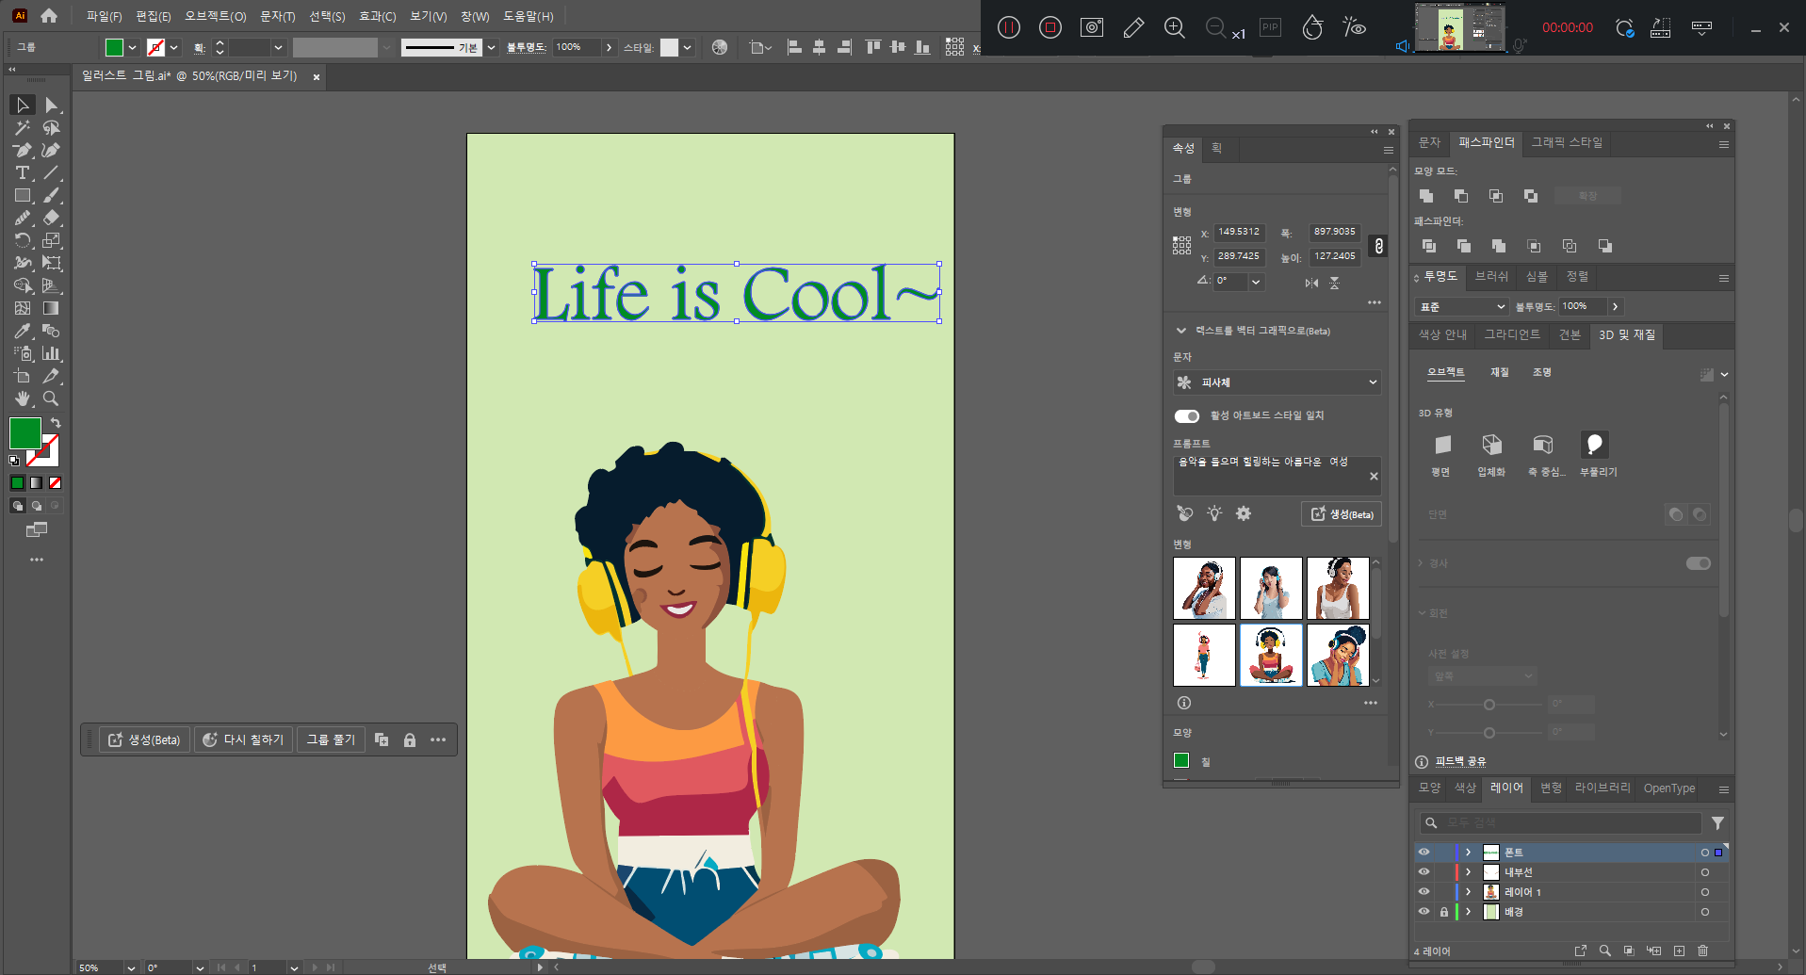The height and width of the screenshot is (975, 1806).
Task: Select the seated woman variation thumbnail
Action: pyautogui.click(x=1270, y=655)
